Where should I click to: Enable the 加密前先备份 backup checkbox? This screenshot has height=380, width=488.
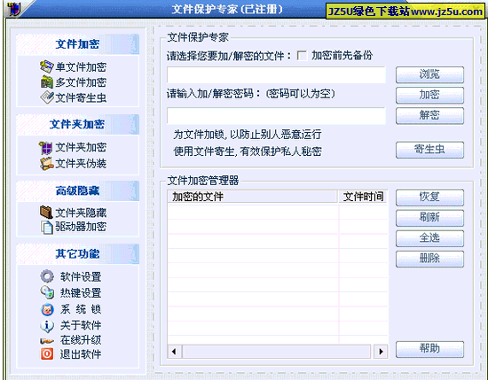(x=302, y=56)
